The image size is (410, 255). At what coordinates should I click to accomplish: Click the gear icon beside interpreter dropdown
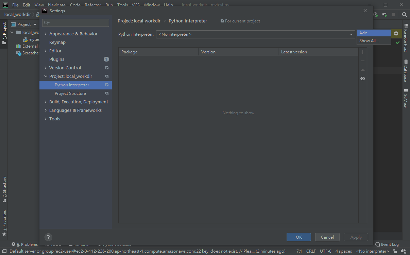(396, 33)
